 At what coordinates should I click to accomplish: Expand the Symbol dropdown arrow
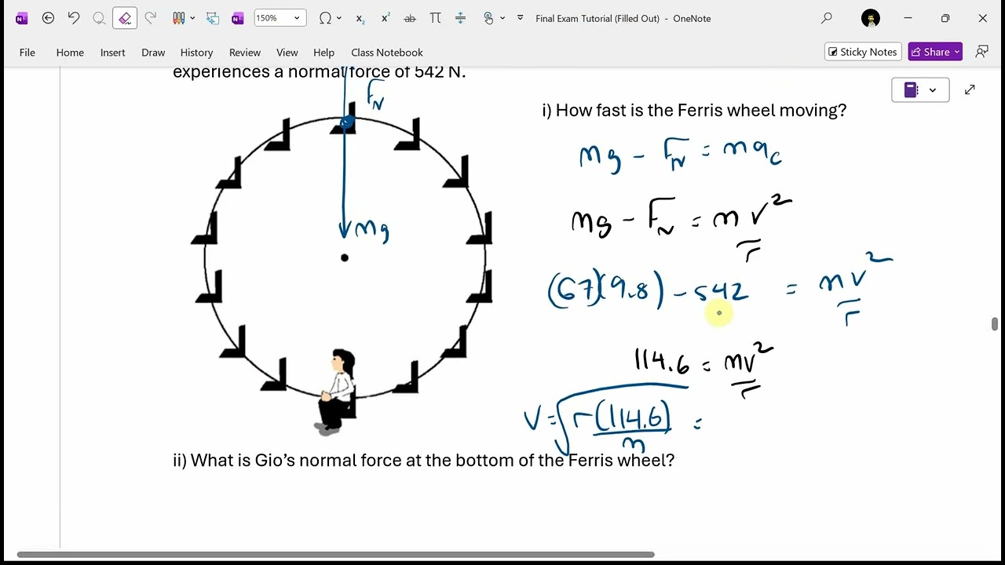coord(339,18)
